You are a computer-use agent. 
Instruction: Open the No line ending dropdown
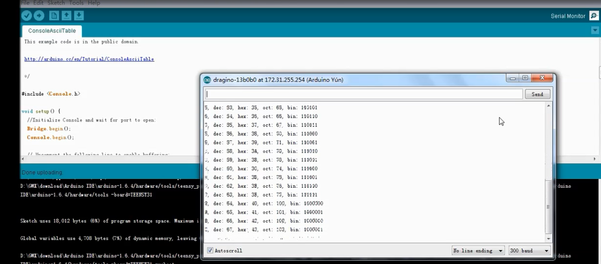click(478, 251)
